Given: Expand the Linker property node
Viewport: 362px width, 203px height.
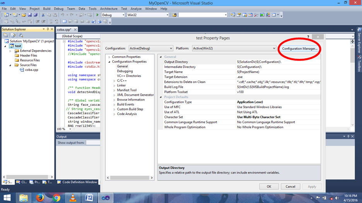Looking at the screenshot, I should (114, 86).
